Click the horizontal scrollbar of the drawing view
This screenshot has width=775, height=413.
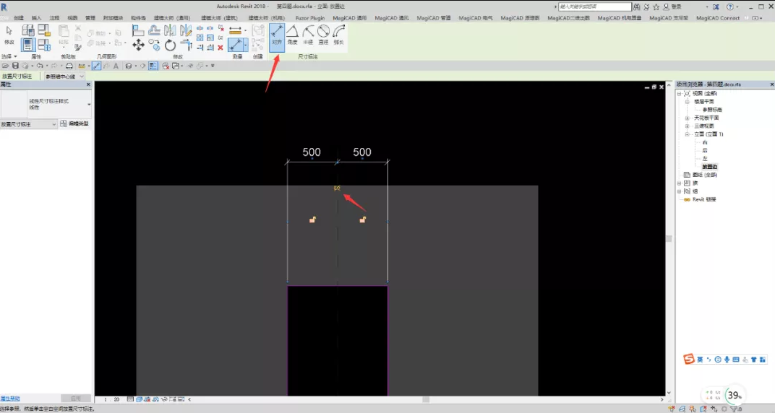coord(426,399)
